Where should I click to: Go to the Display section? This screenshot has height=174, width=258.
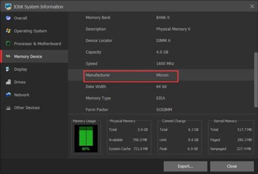[34, 69]
